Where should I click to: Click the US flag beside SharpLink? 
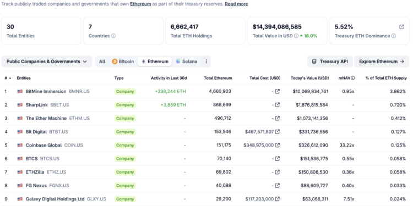tap(20, 105)
